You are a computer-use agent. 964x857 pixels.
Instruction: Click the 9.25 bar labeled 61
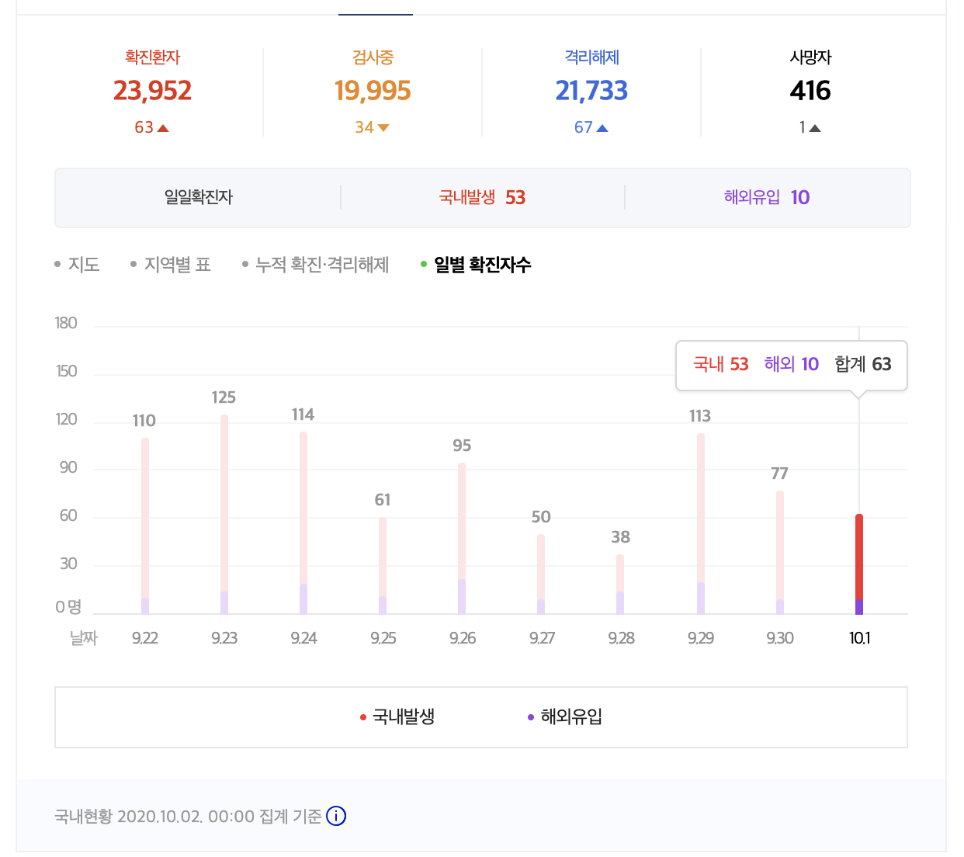pyautogui.click(x=383, y=566)
